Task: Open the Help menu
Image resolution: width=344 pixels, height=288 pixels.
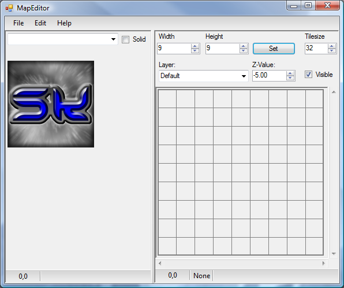Action: pos(64,23)
